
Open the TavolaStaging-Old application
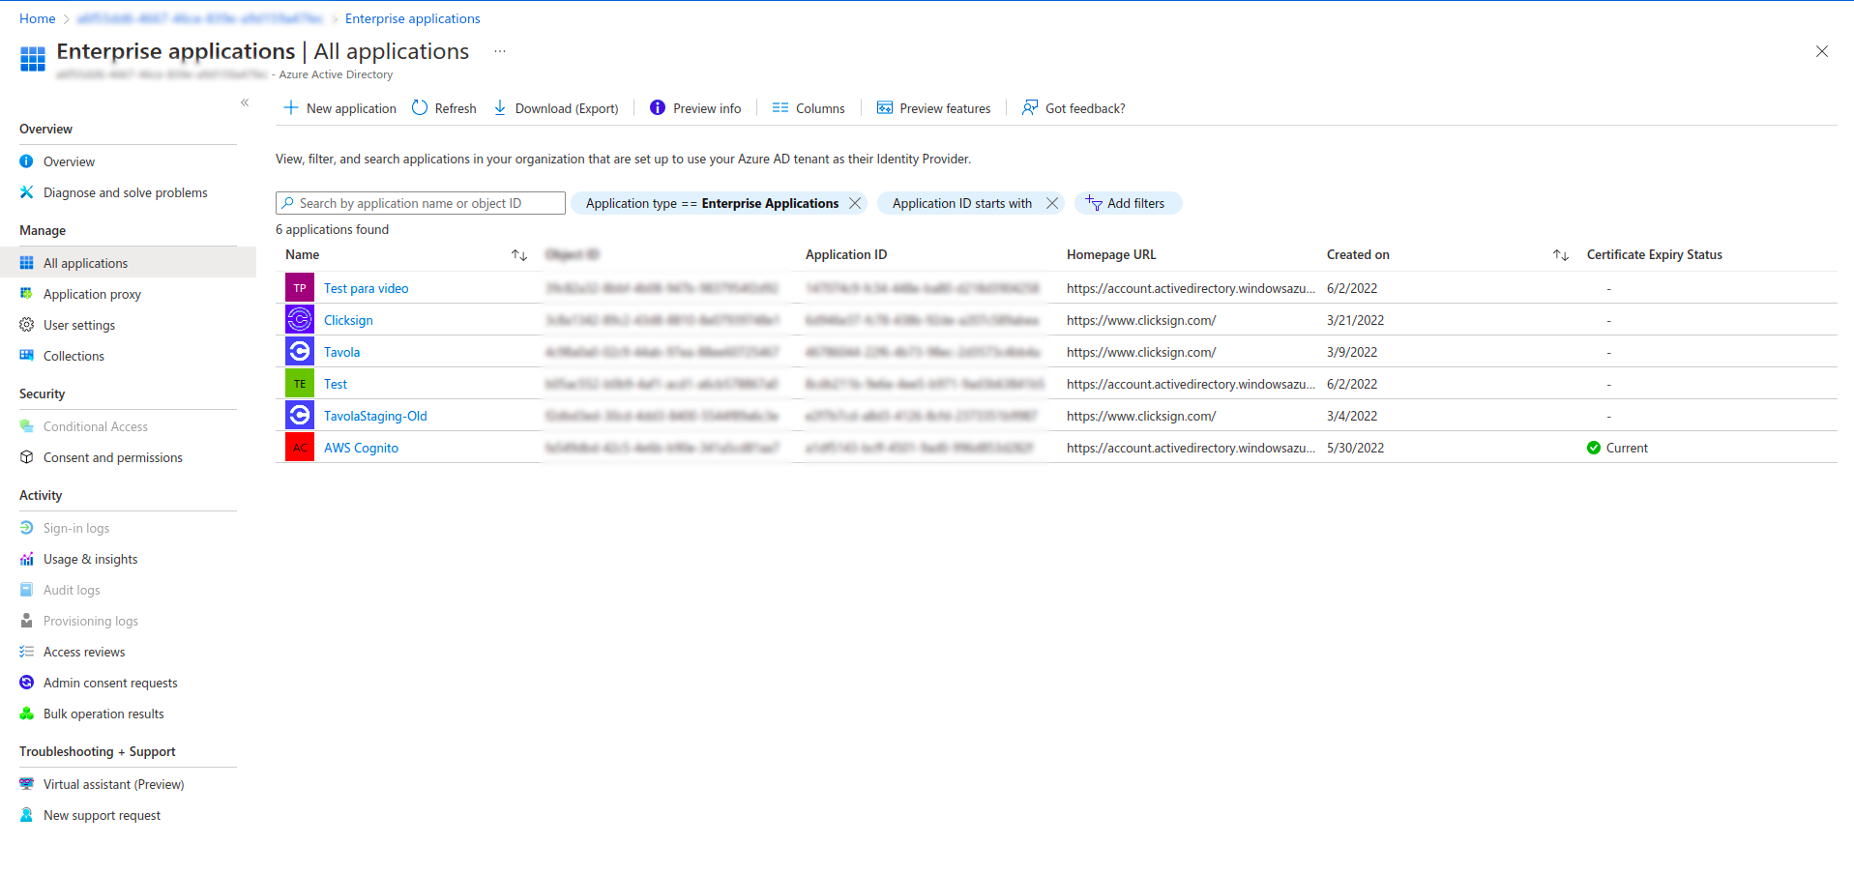pos(375,416)
